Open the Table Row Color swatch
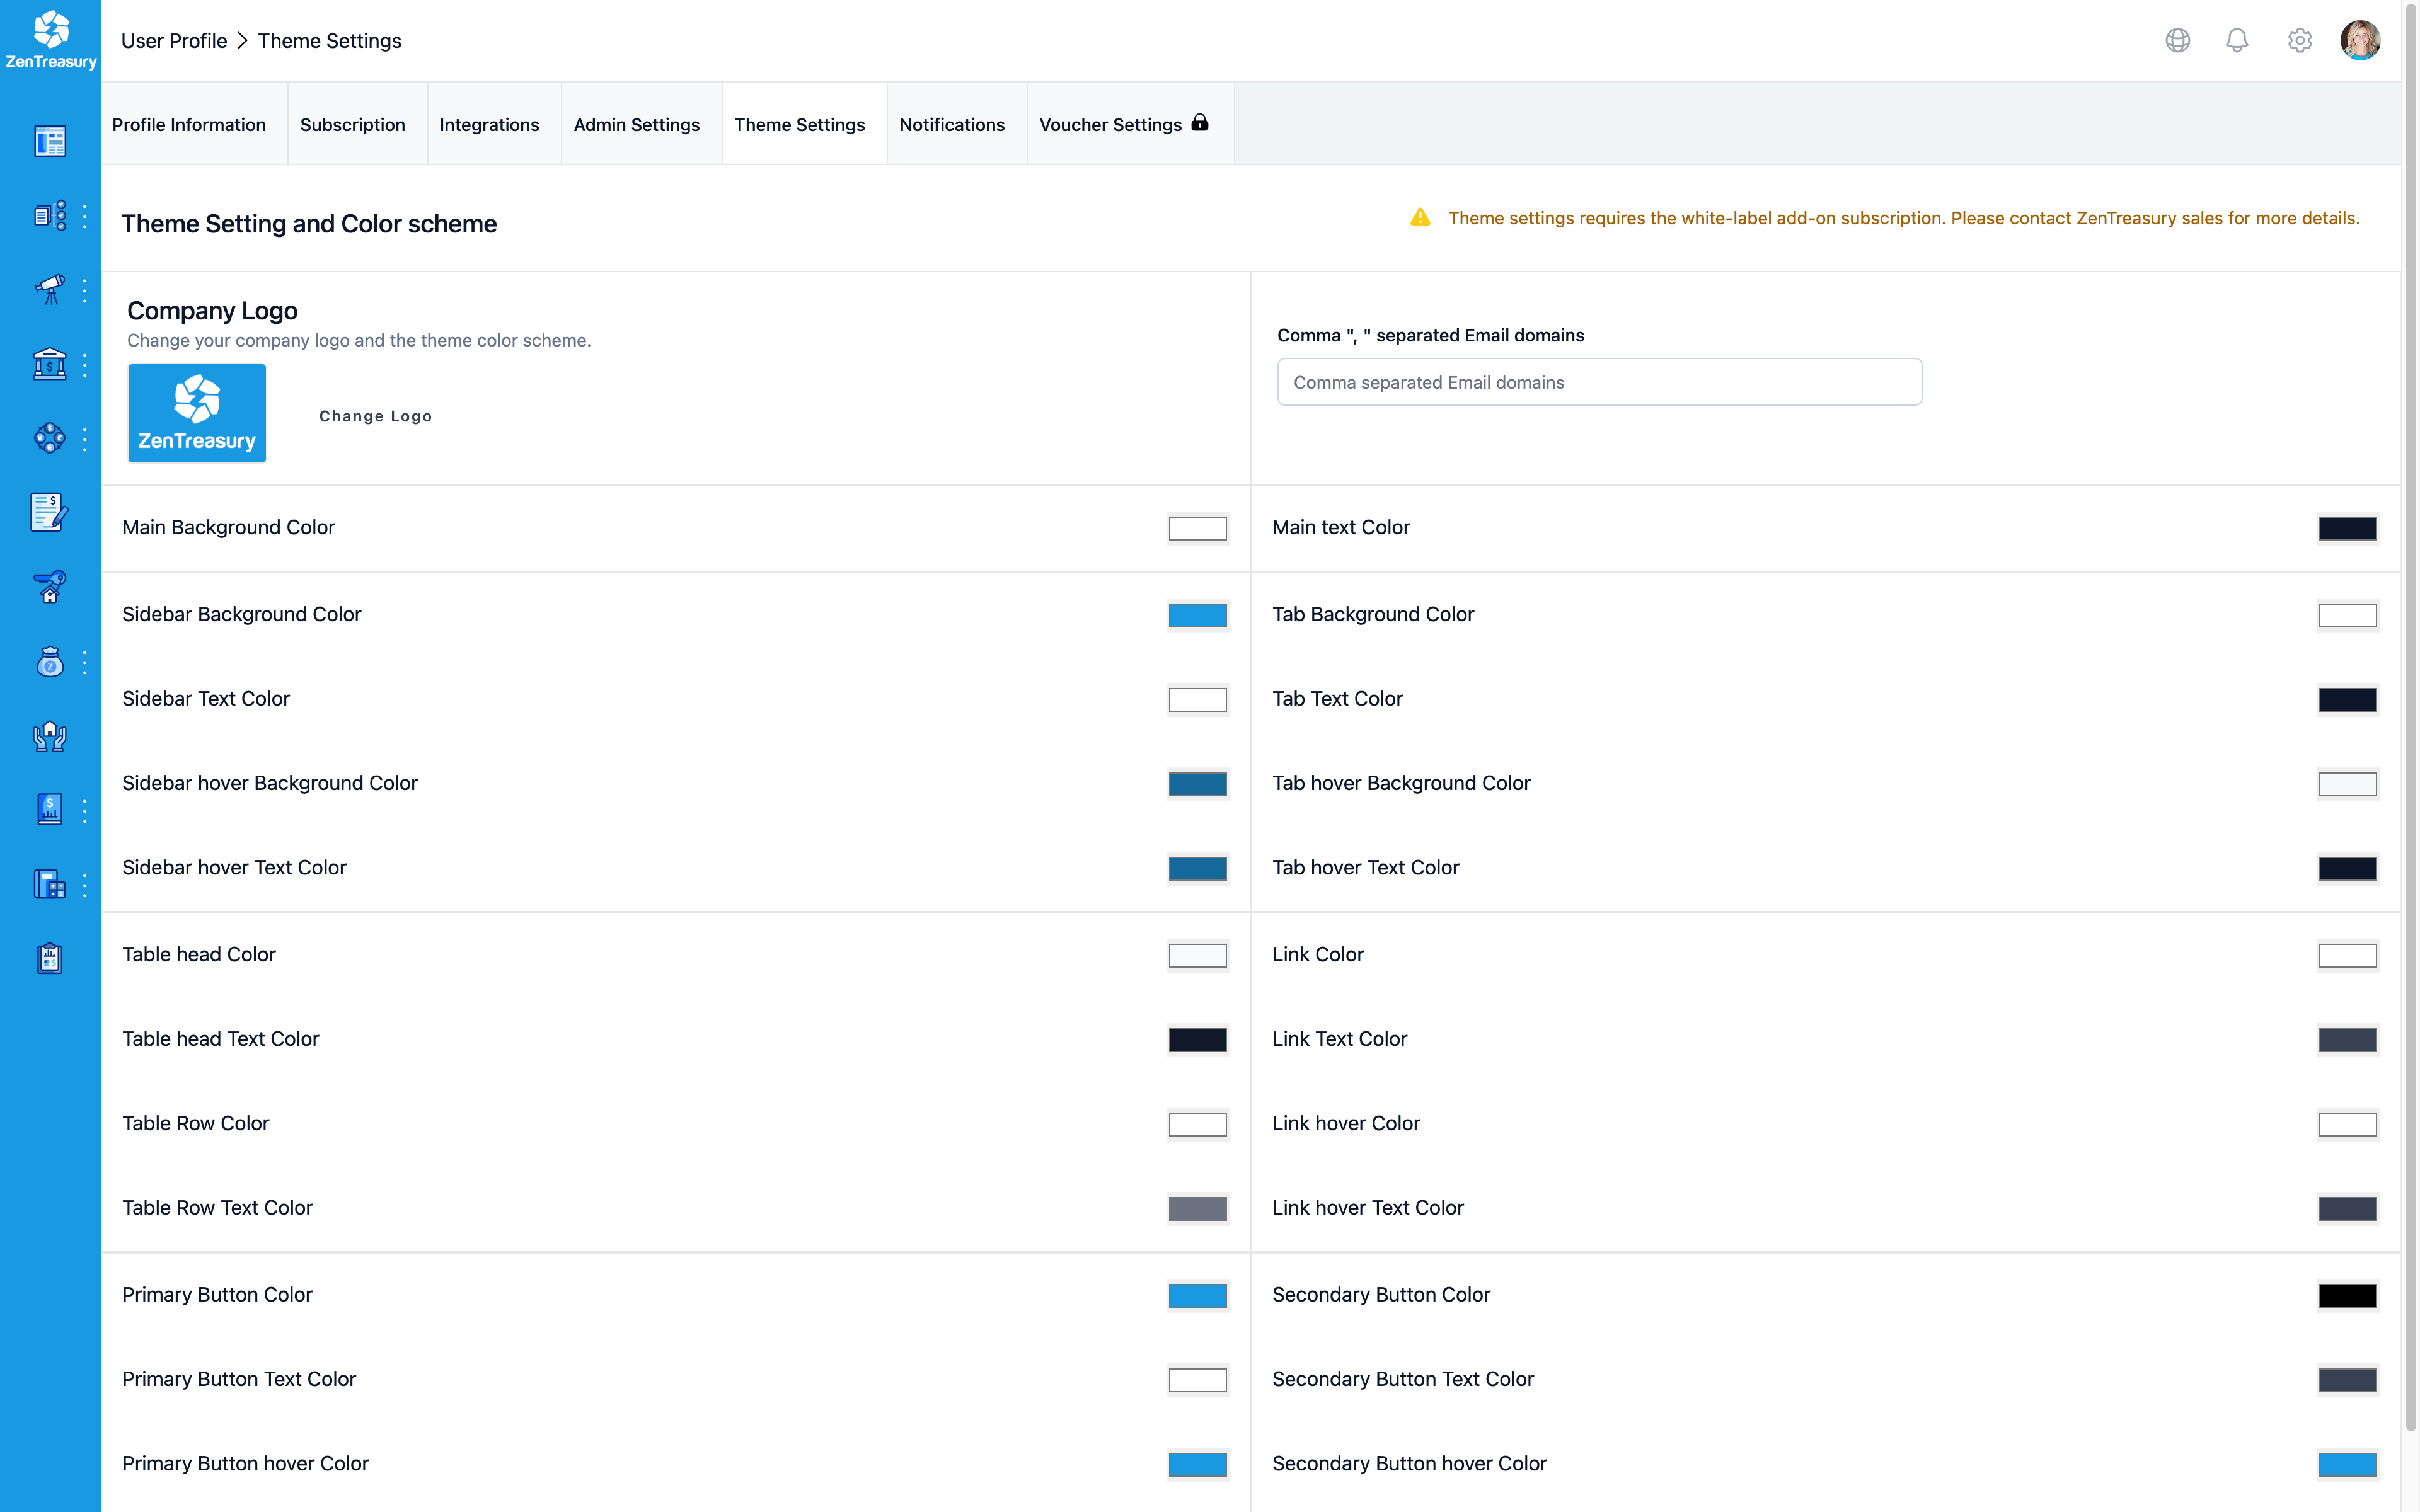This screenshot has height=1512, width=2420. (x=1197, y=1124)
